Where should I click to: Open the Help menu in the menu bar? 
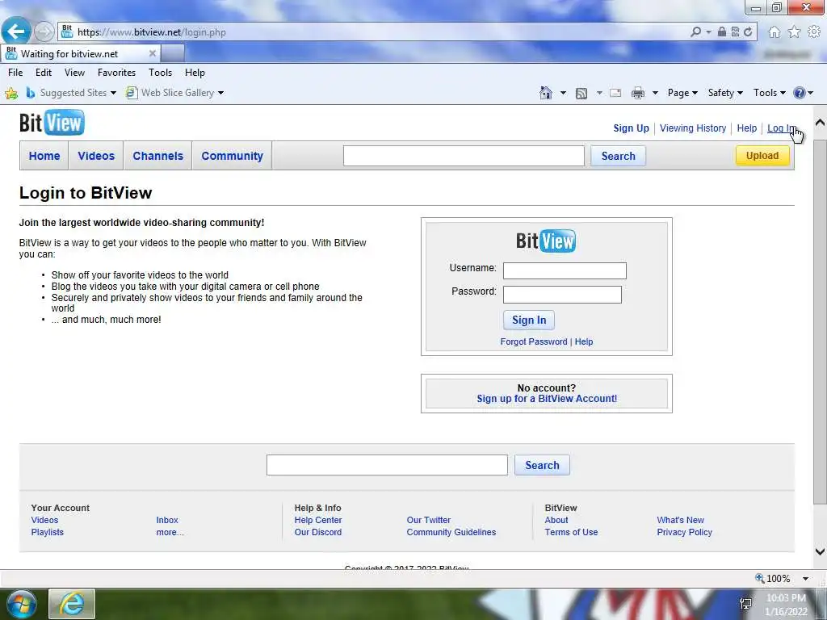pos(195,72)
